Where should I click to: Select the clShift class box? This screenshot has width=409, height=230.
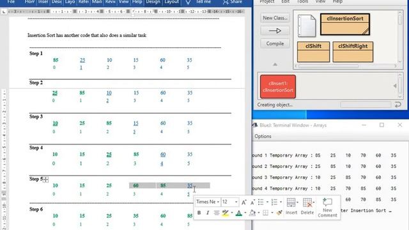[x=313, y=52]
